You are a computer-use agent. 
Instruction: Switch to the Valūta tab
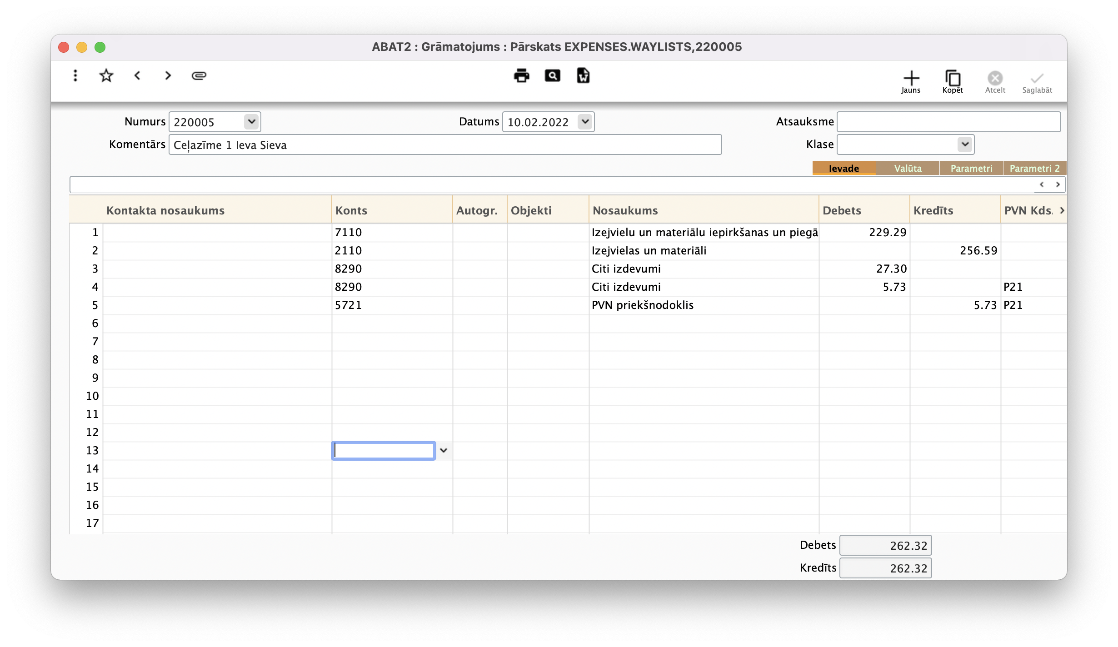pyautogui.click(x=908, y=168)
